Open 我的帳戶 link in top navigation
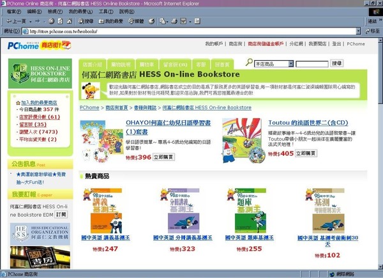The height and width of the screenshot is (278, 383). (x=214, y=43)
